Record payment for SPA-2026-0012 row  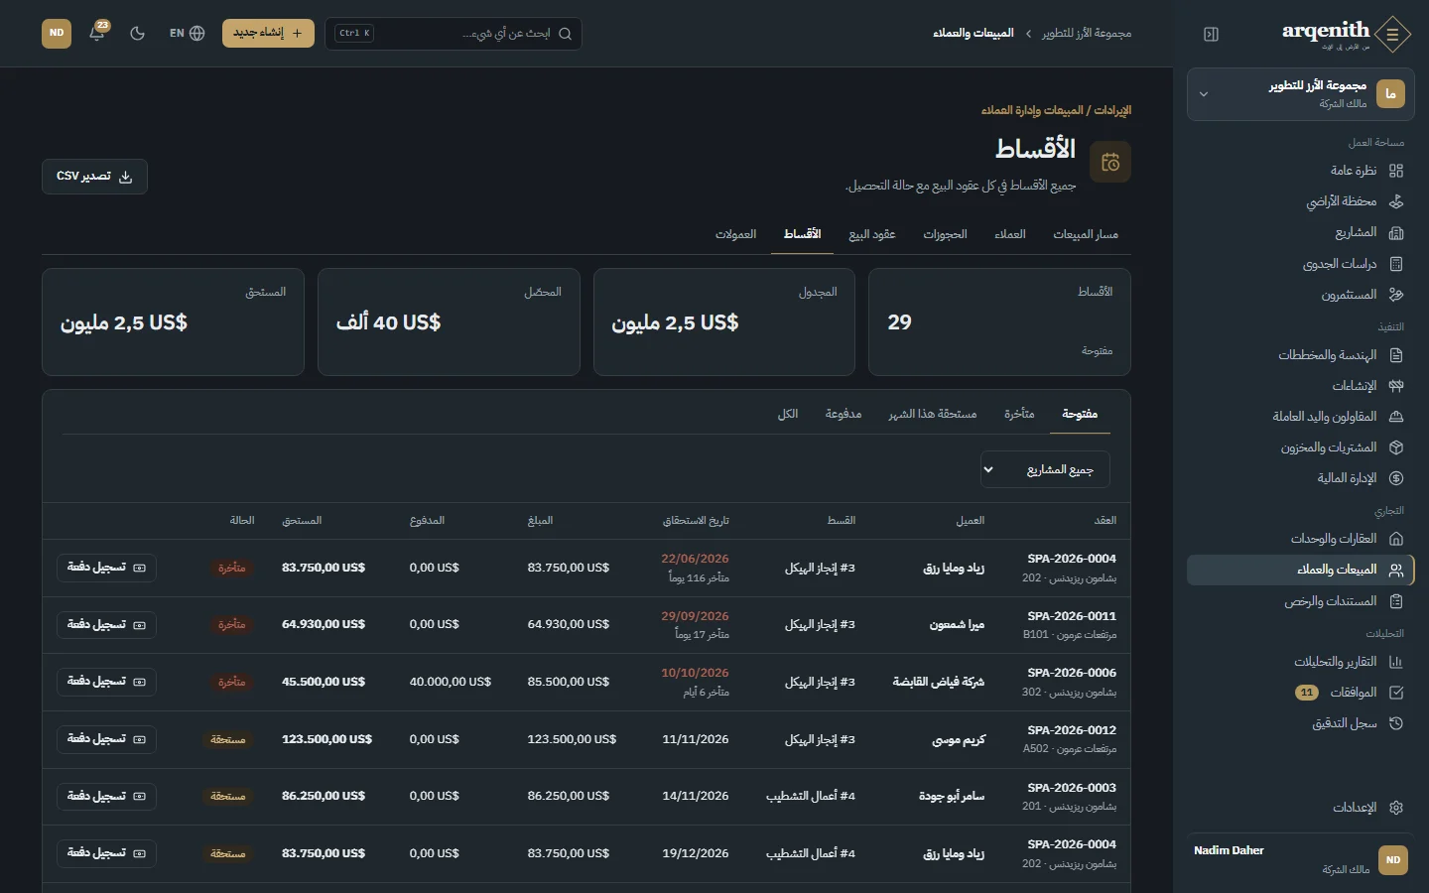pos(106,739)
